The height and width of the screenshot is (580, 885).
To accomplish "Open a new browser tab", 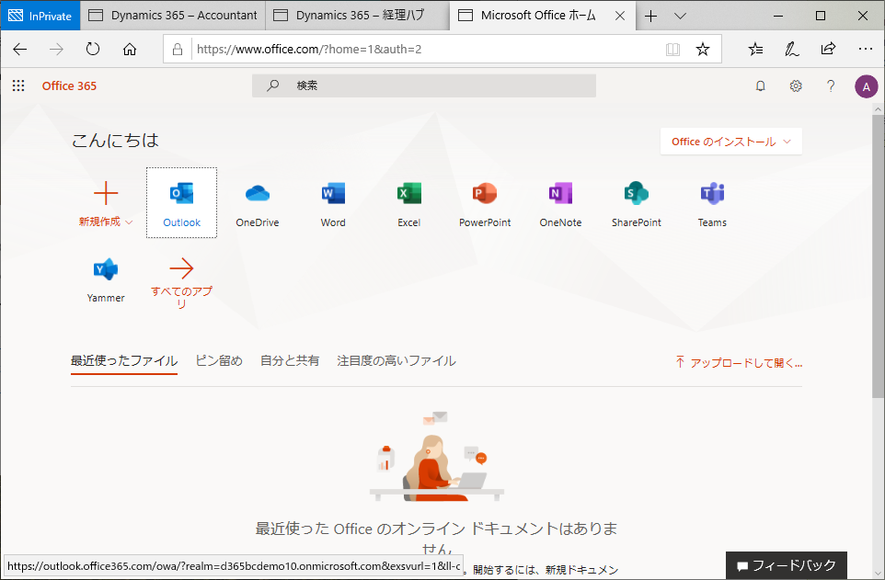I will (x=650, y=16).
